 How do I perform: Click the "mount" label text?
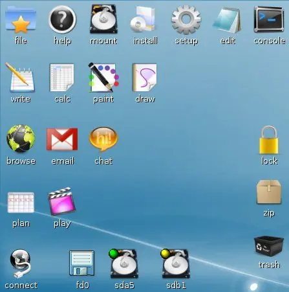coord(103,41)
